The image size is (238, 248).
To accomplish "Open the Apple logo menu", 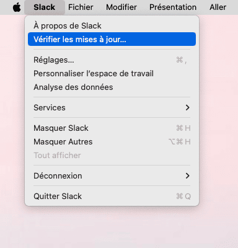I will click(17, 7).
